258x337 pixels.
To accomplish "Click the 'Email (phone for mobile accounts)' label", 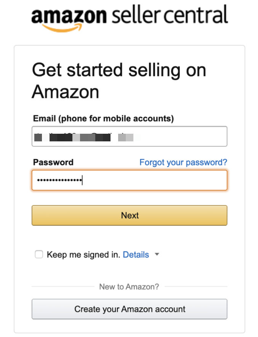I will click(x=103, y=118).
